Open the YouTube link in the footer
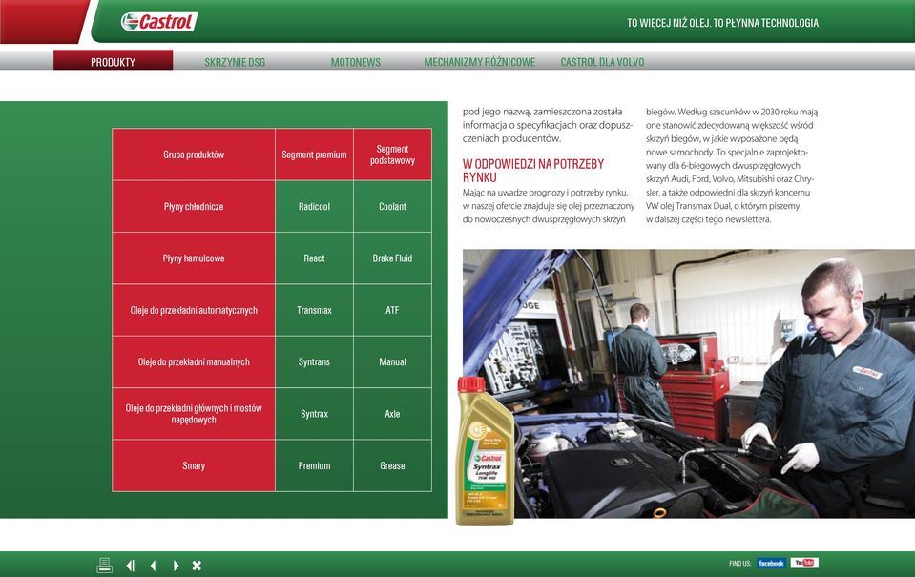This screenshot has width=915, height=577. click(804, 563)
